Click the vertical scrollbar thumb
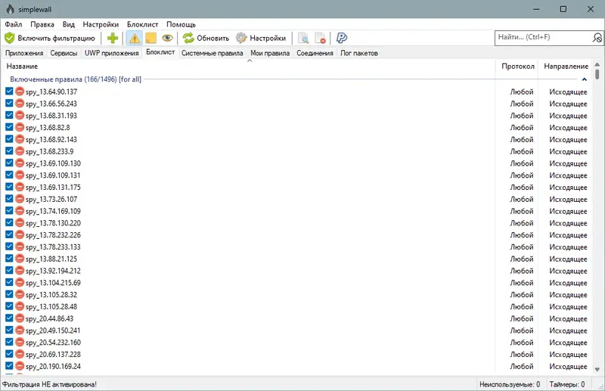Screen dimensions: 605x391 tap(597, 74)
